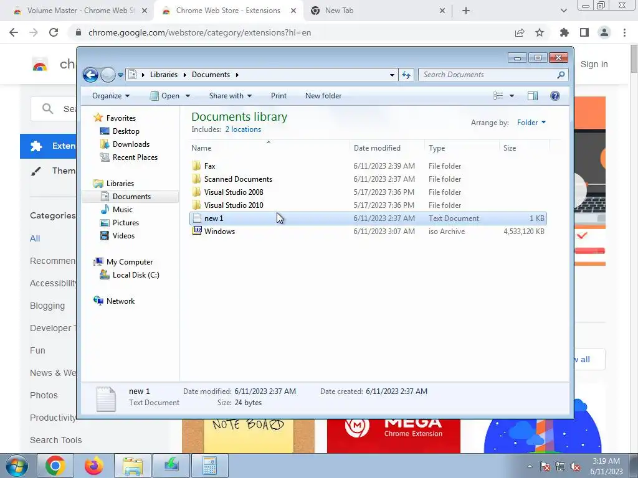Image resolution: width=638 pixels, height=478 pixels.
Task: Click New folder in the toolbar
Action: [x=323, y=96]
